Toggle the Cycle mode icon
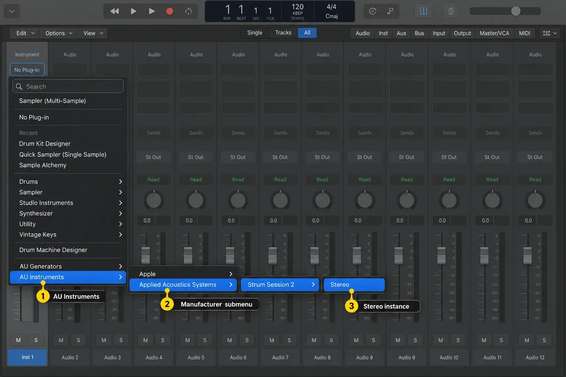Screen dimensions: 566x377 [188, 11]
